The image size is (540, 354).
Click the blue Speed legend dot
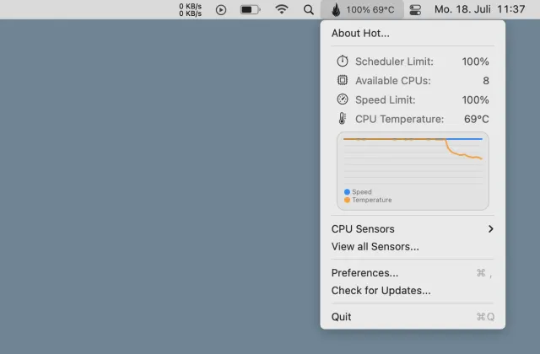point(347,192)
